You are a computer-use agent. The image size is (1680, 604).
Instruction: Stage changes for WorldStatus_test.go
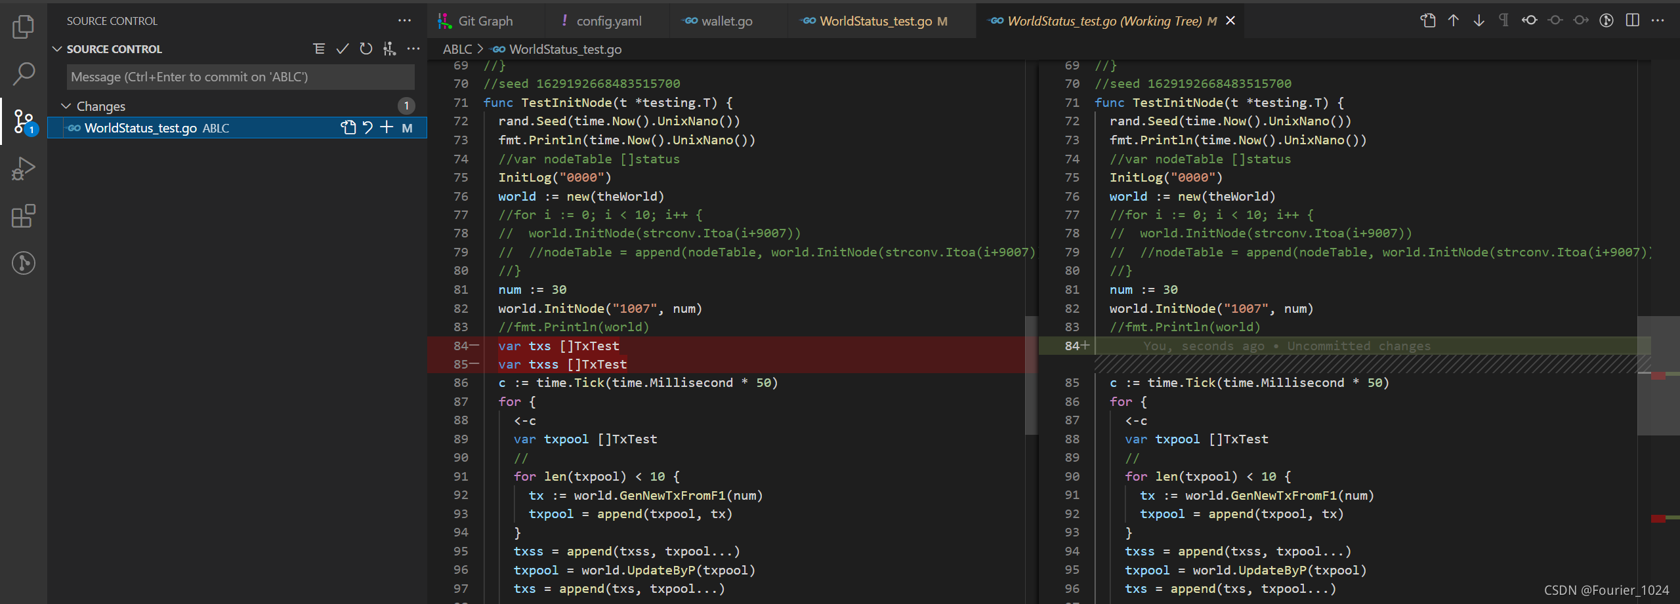387,128
